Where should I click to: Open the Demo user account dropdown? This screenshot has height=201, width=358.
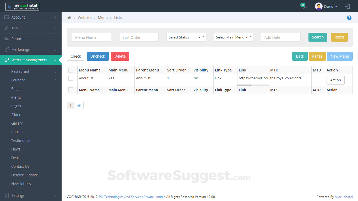click(x=326, y=6)
